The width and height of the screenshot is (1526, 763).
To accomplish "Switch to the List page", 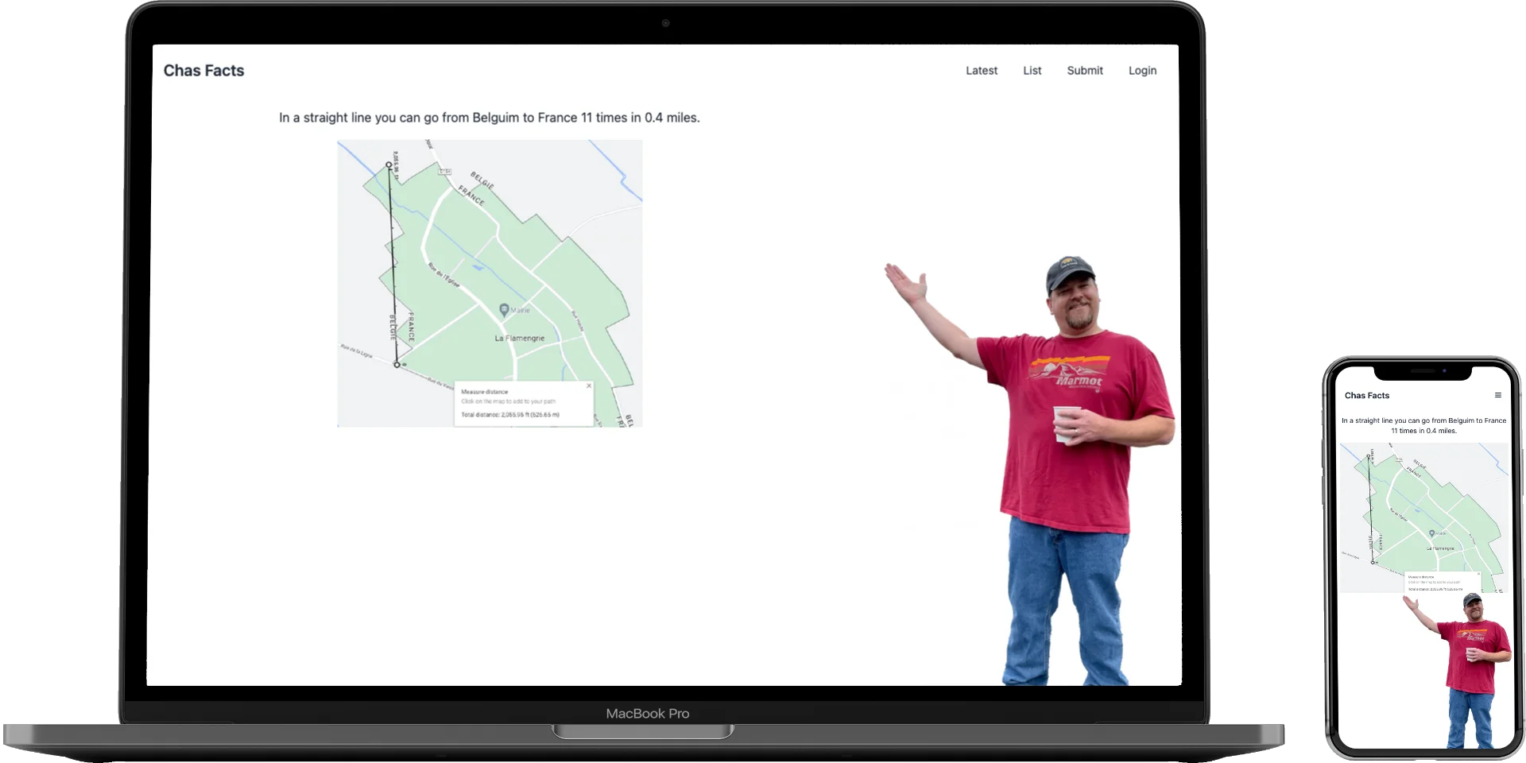I will (x=1032, y=70).
